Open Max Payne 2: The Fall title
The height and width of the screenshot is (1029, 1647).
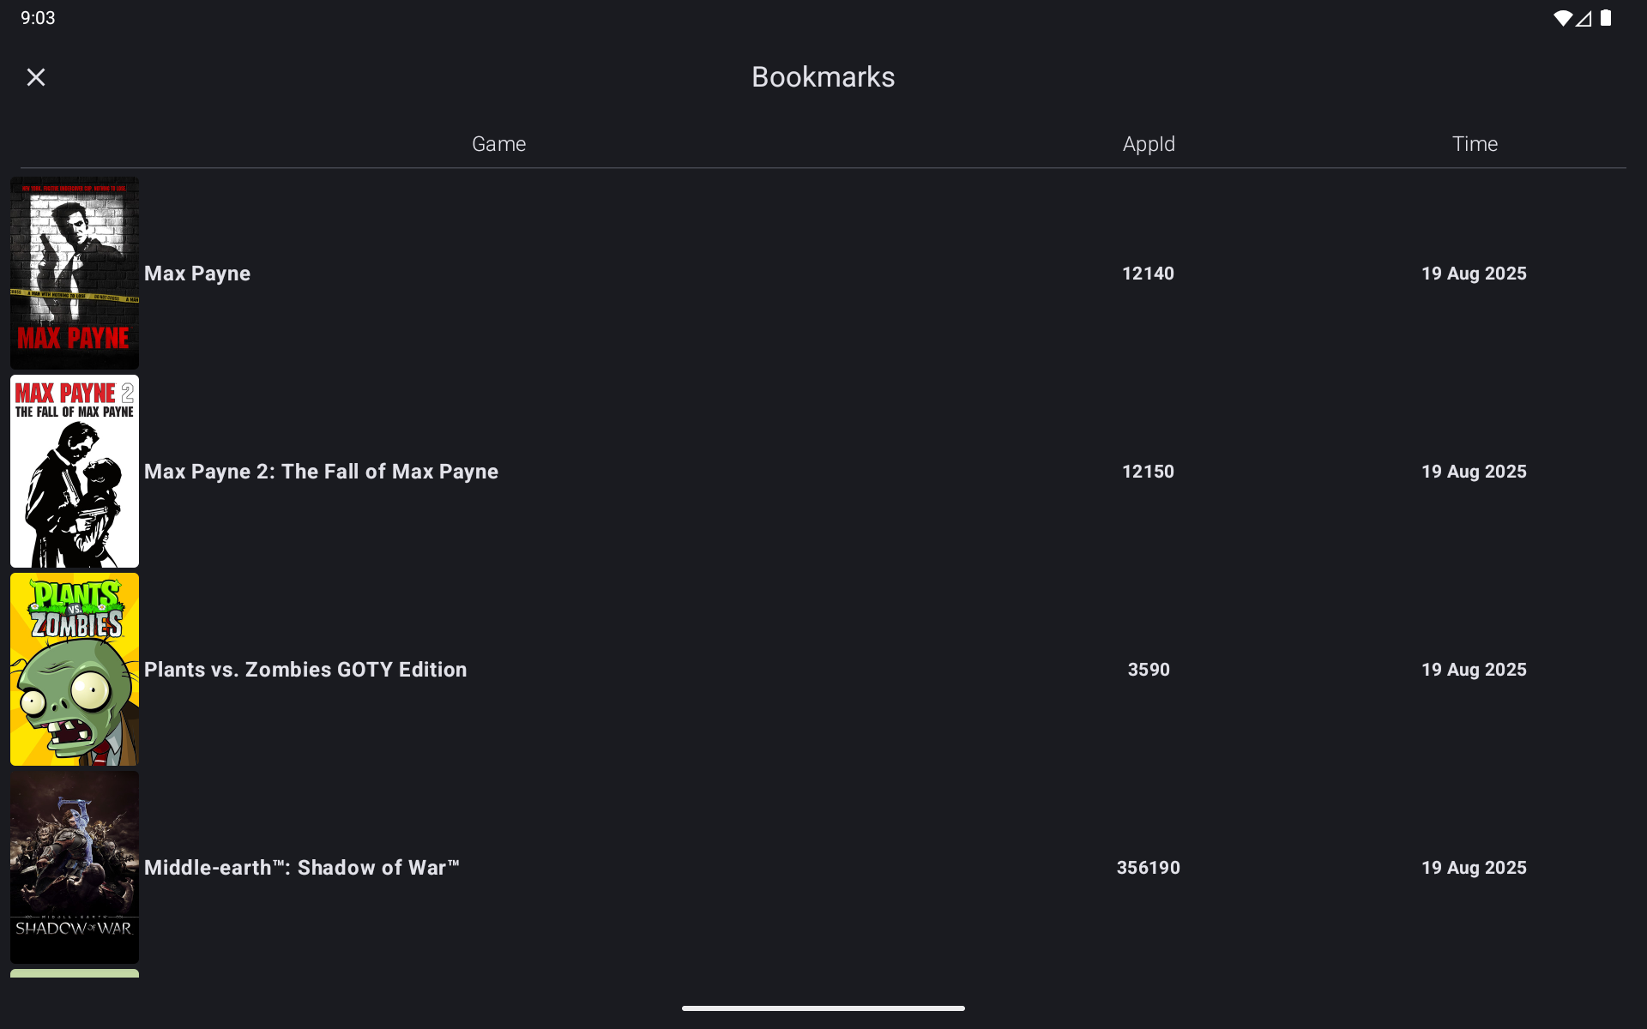coord(321,472)
